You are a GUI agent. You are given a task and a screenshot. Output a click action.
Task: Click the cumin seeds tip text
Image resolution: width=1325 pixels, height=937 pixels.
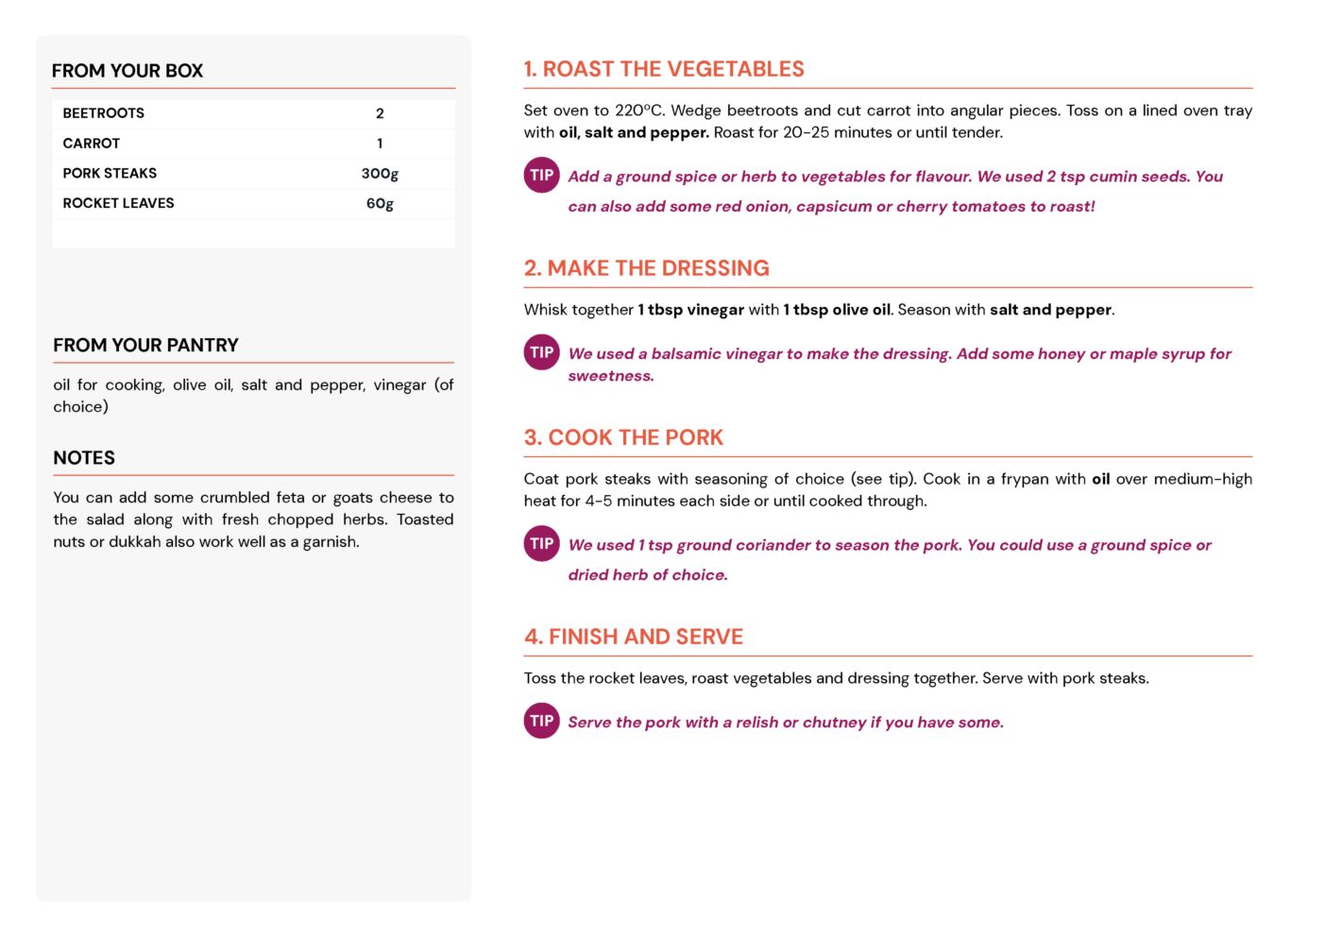[895, 191]
